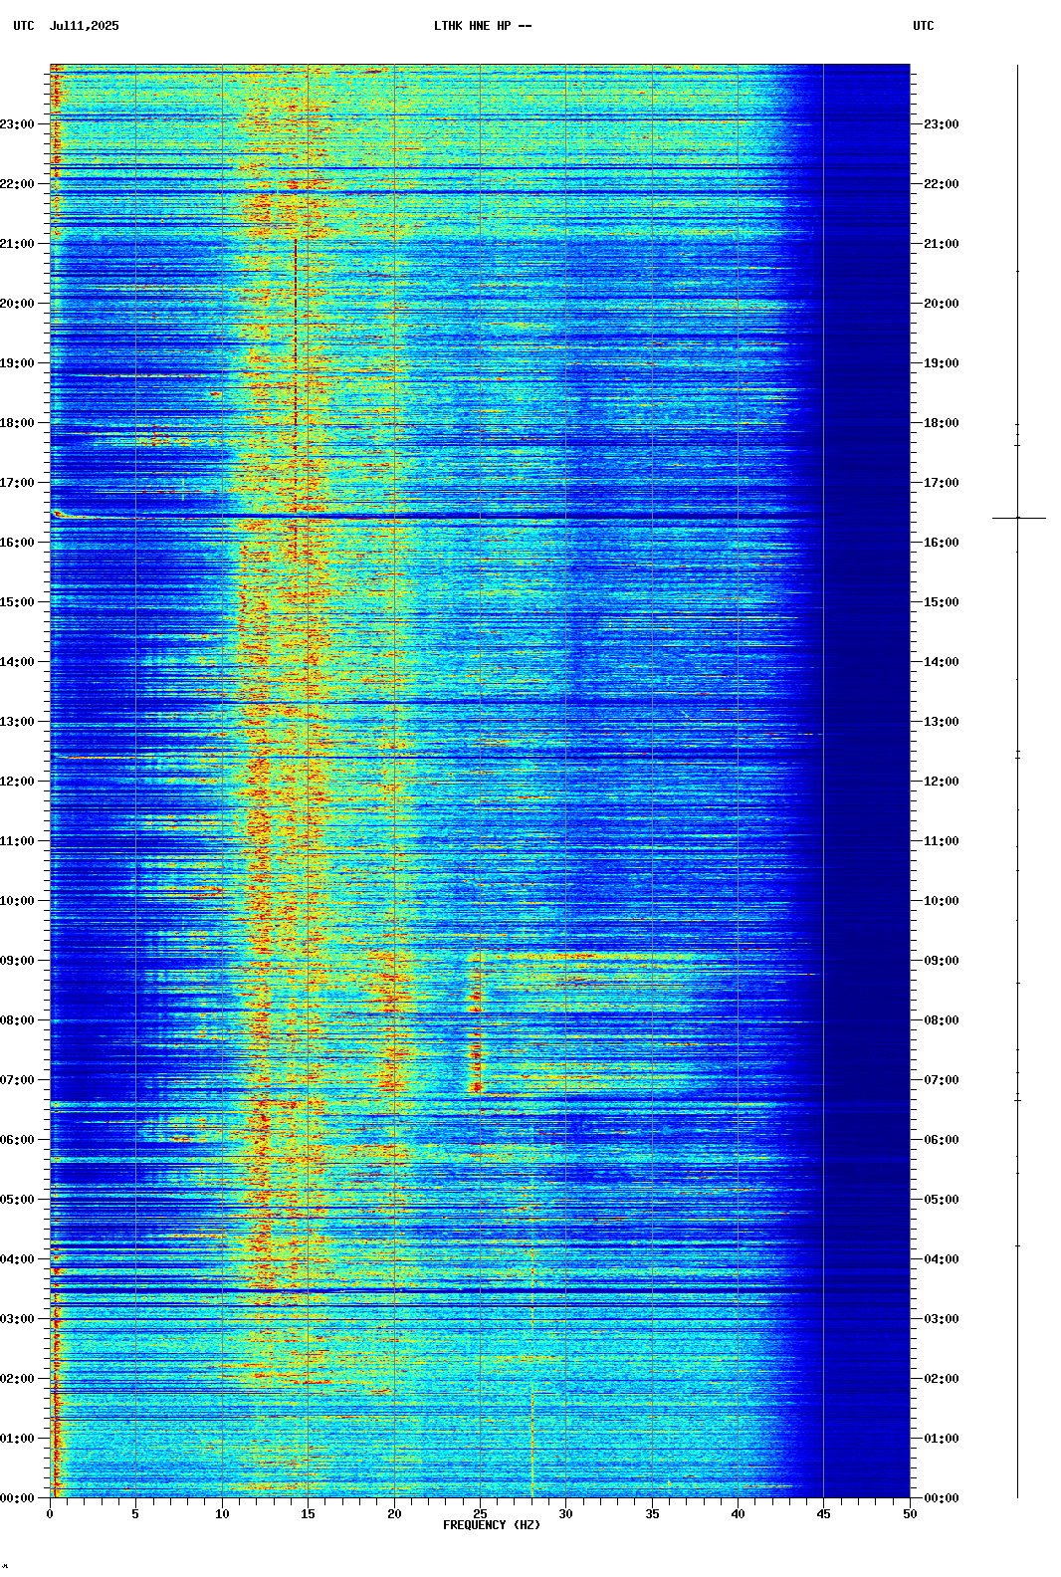The width and height of the screenshot is (1061, 1577).
Task: Click the 25 Hz frequency axis label
Action: click(480, 1514)
